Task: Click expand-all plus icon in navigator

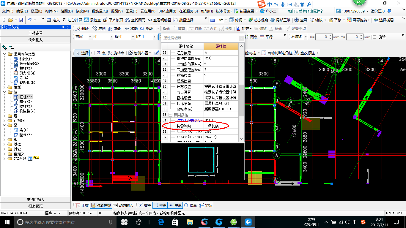Action: coord(4,47)
